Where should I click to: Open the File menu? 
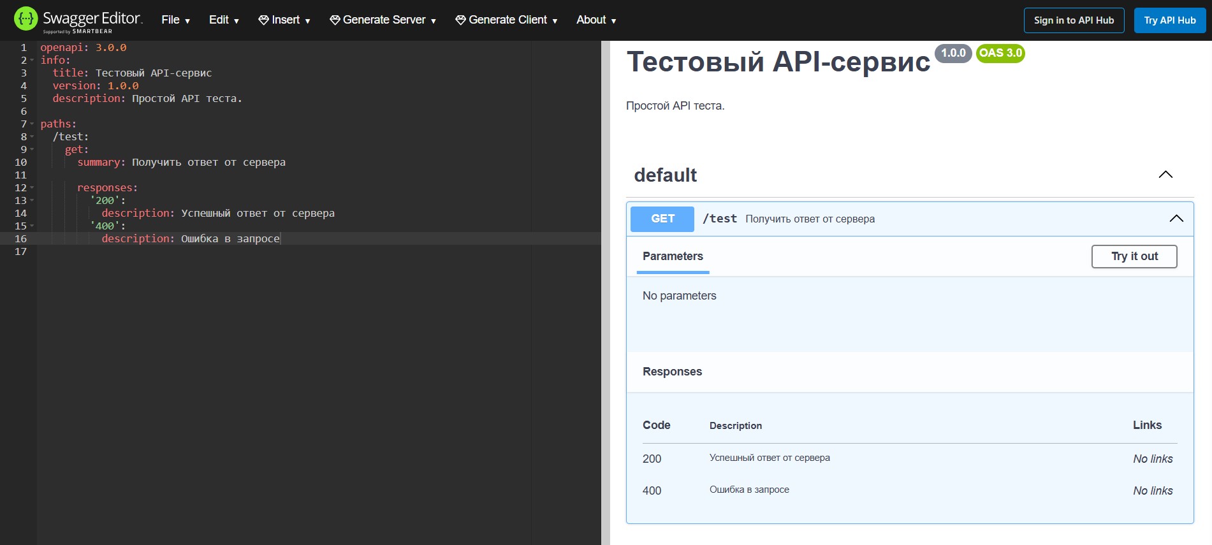point(175,20)
